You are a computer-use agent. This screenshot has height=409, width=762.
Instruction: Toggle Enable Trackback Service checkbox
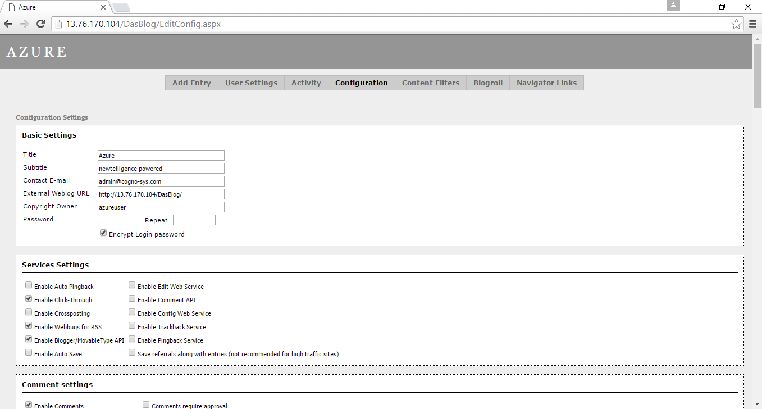pos(132,326)
